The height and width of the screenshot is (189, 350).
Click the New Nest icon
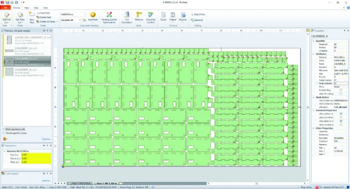[x=32, y=17]
